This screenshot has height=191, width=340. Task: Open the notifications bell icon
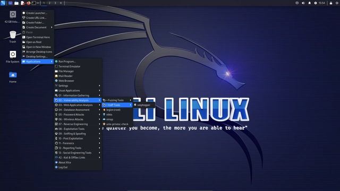tap(309, 3)
